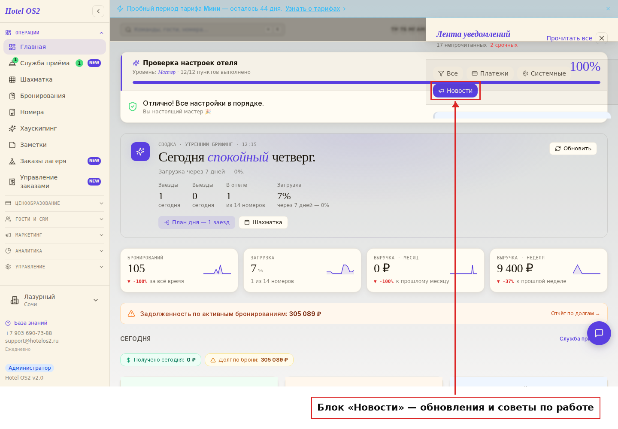Expand the УПРАВЛЕНИЕ group

[55, 267]
